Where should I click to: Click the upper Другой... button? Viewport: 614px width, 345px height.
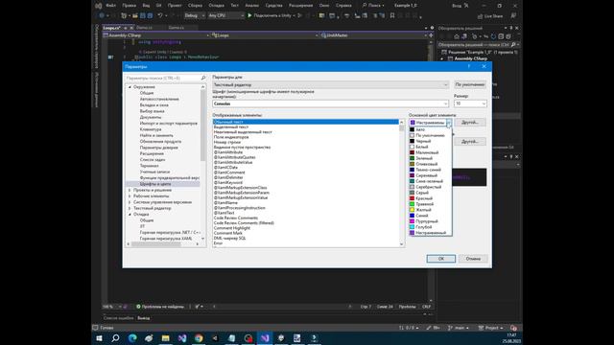coord(470,123)
